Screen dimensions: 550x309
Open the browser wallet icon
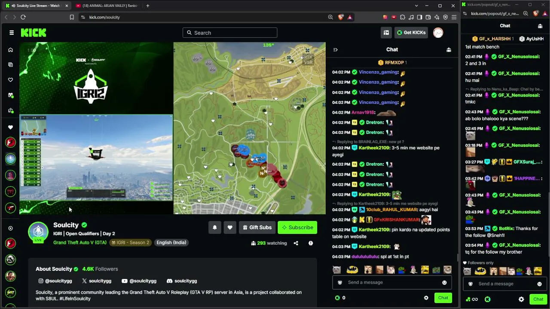coord(428,17)
